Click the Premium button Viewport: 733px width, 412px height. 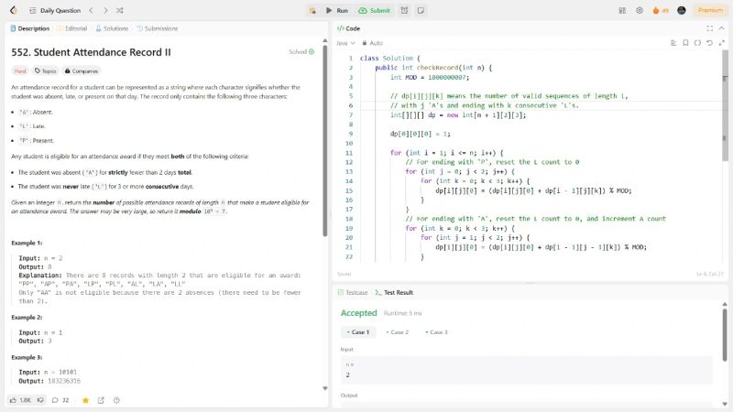[x=710, y=10]
